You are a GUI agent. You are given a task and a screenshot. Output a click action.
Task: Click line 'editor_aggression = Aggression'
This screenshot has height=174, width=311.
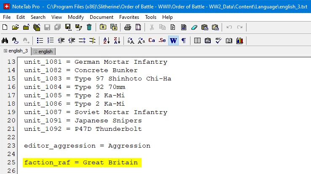tap(87, 146)
